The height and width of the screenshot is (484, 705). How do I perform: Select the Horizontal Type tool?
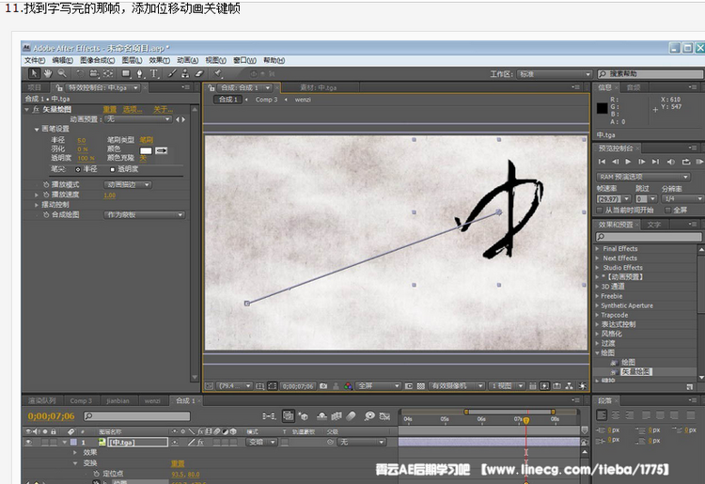(154, 73)
